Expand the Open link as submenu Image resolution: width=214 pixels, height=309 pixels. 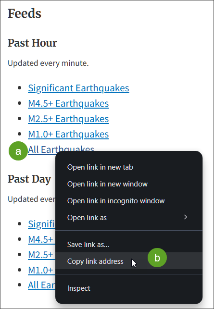(x=129, y=218)
